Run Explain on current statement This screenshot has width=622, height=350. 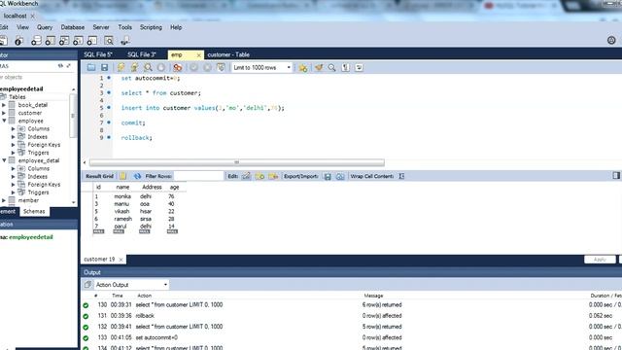(148, 67)
